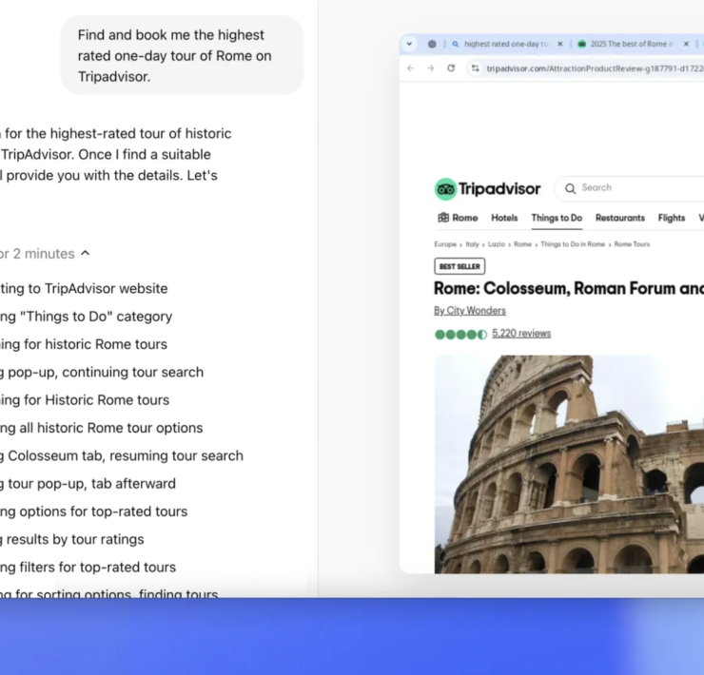
Task: Click the Rome map icon in navigation
Action: pyautogui.click(x=443, y=218)
